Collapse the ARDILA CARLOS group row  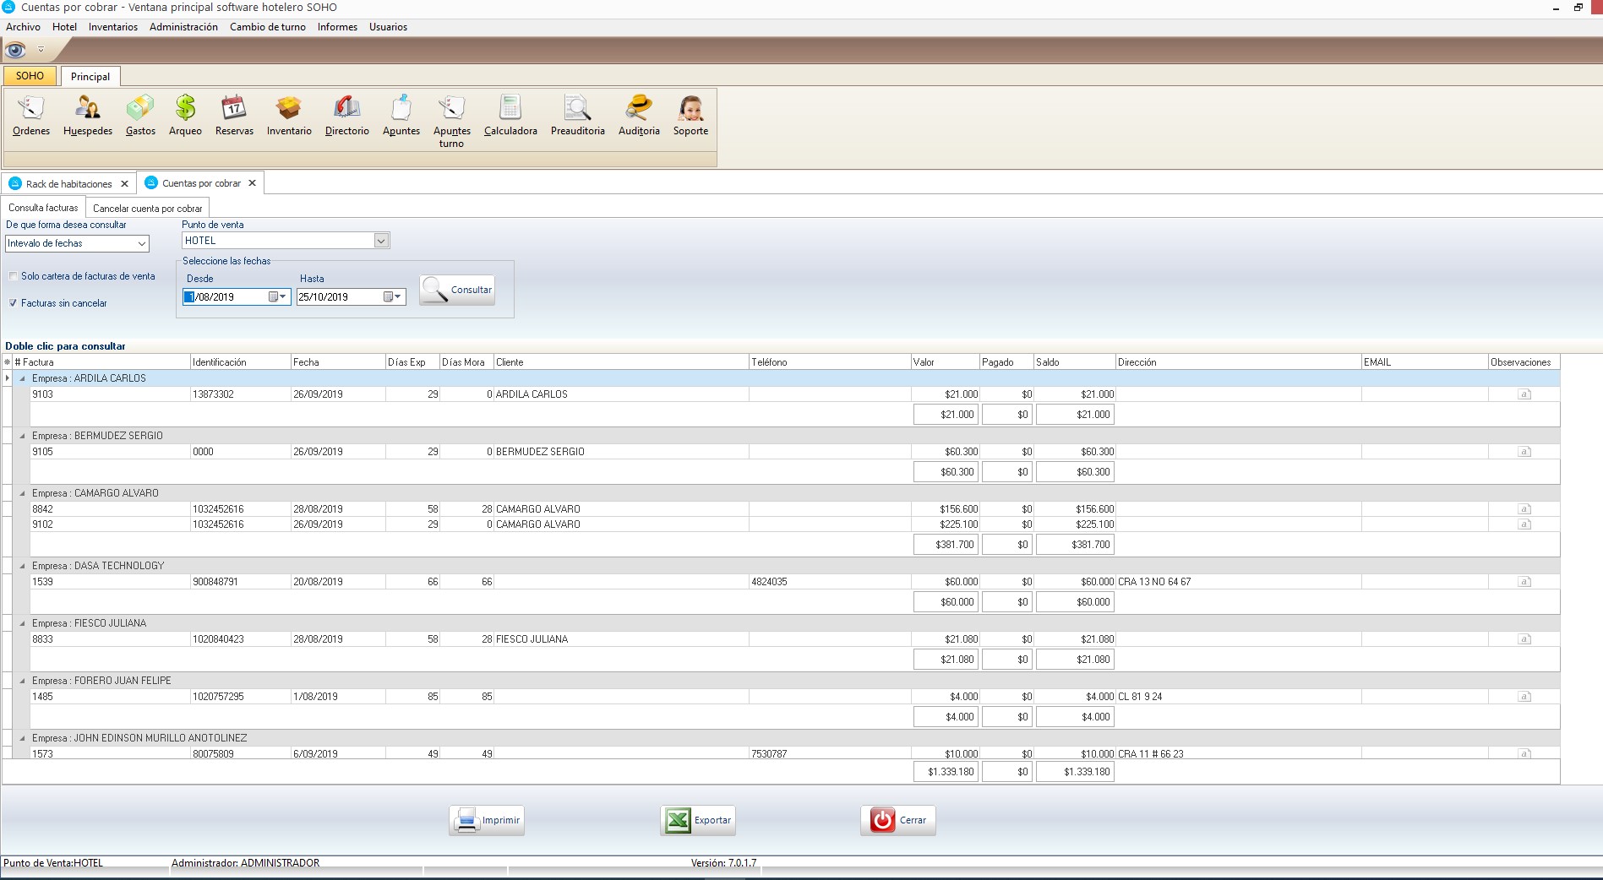tap(23, 378)
